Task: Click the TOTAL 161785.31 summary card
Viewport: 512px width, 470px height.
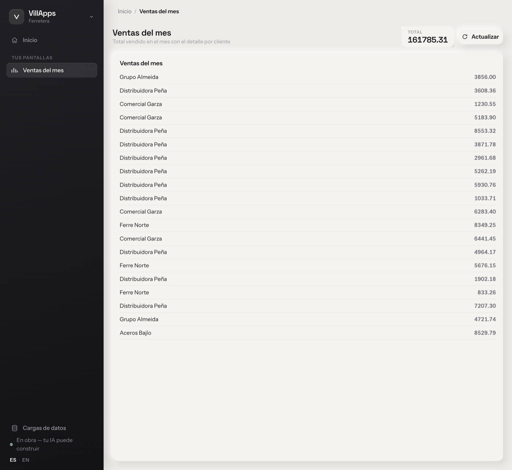Action: tap(428, 37)
